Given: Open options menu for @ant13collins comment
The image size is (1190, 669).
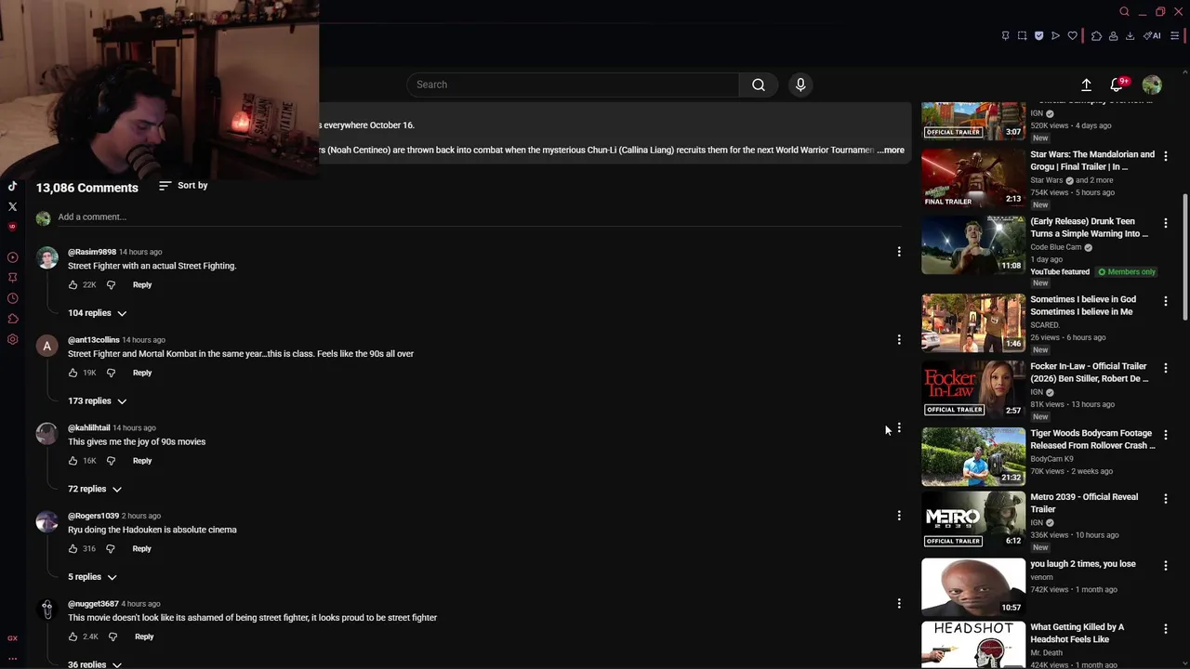Looking at the screenshot, I should tap(899, 340).
